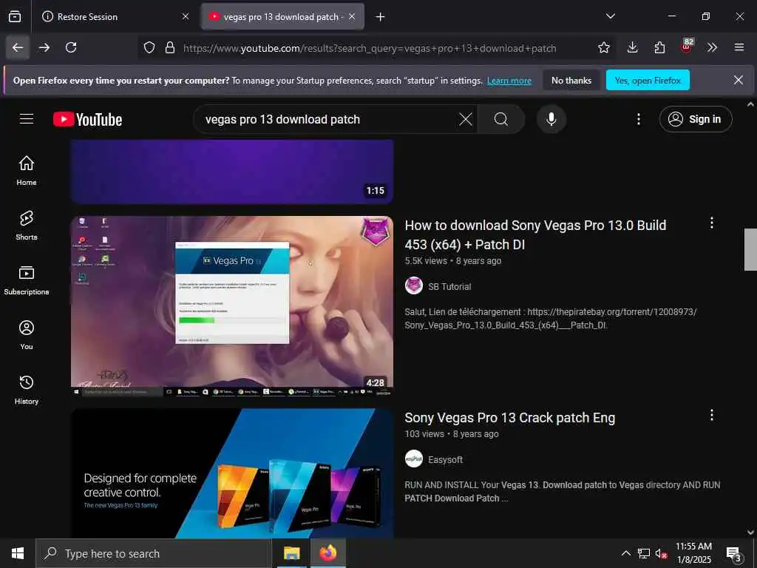757x568 pixels.
Task: Open the Windows Start menu
Action: tap(18, 553)
